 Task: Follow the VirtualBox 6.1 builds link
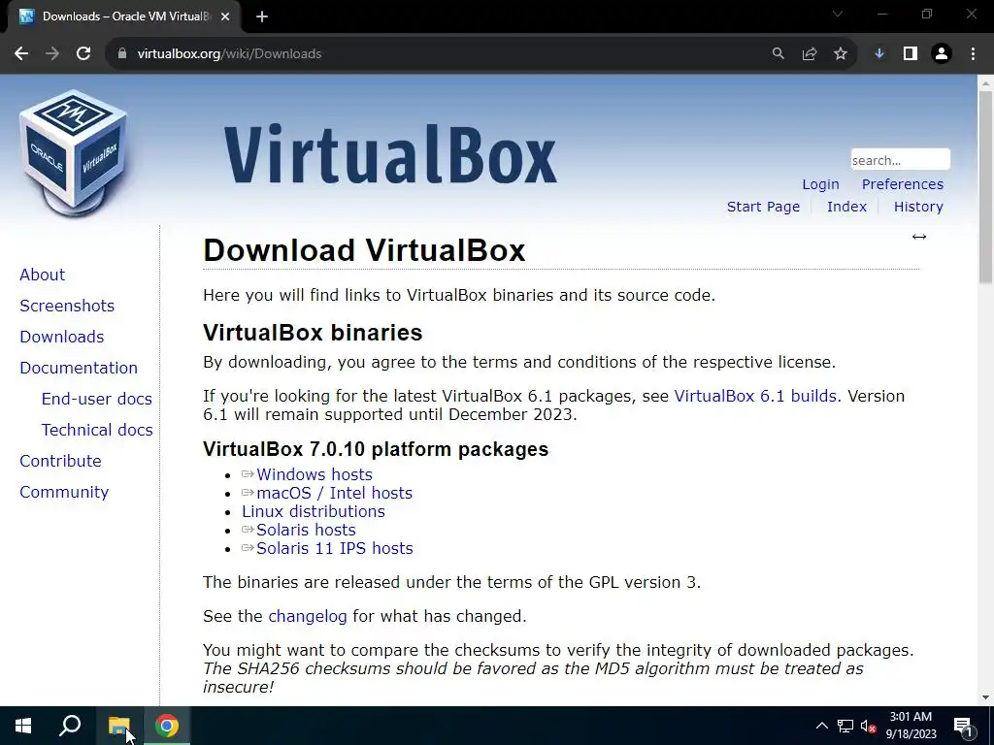pyautogui.click(x=755, y=396)
